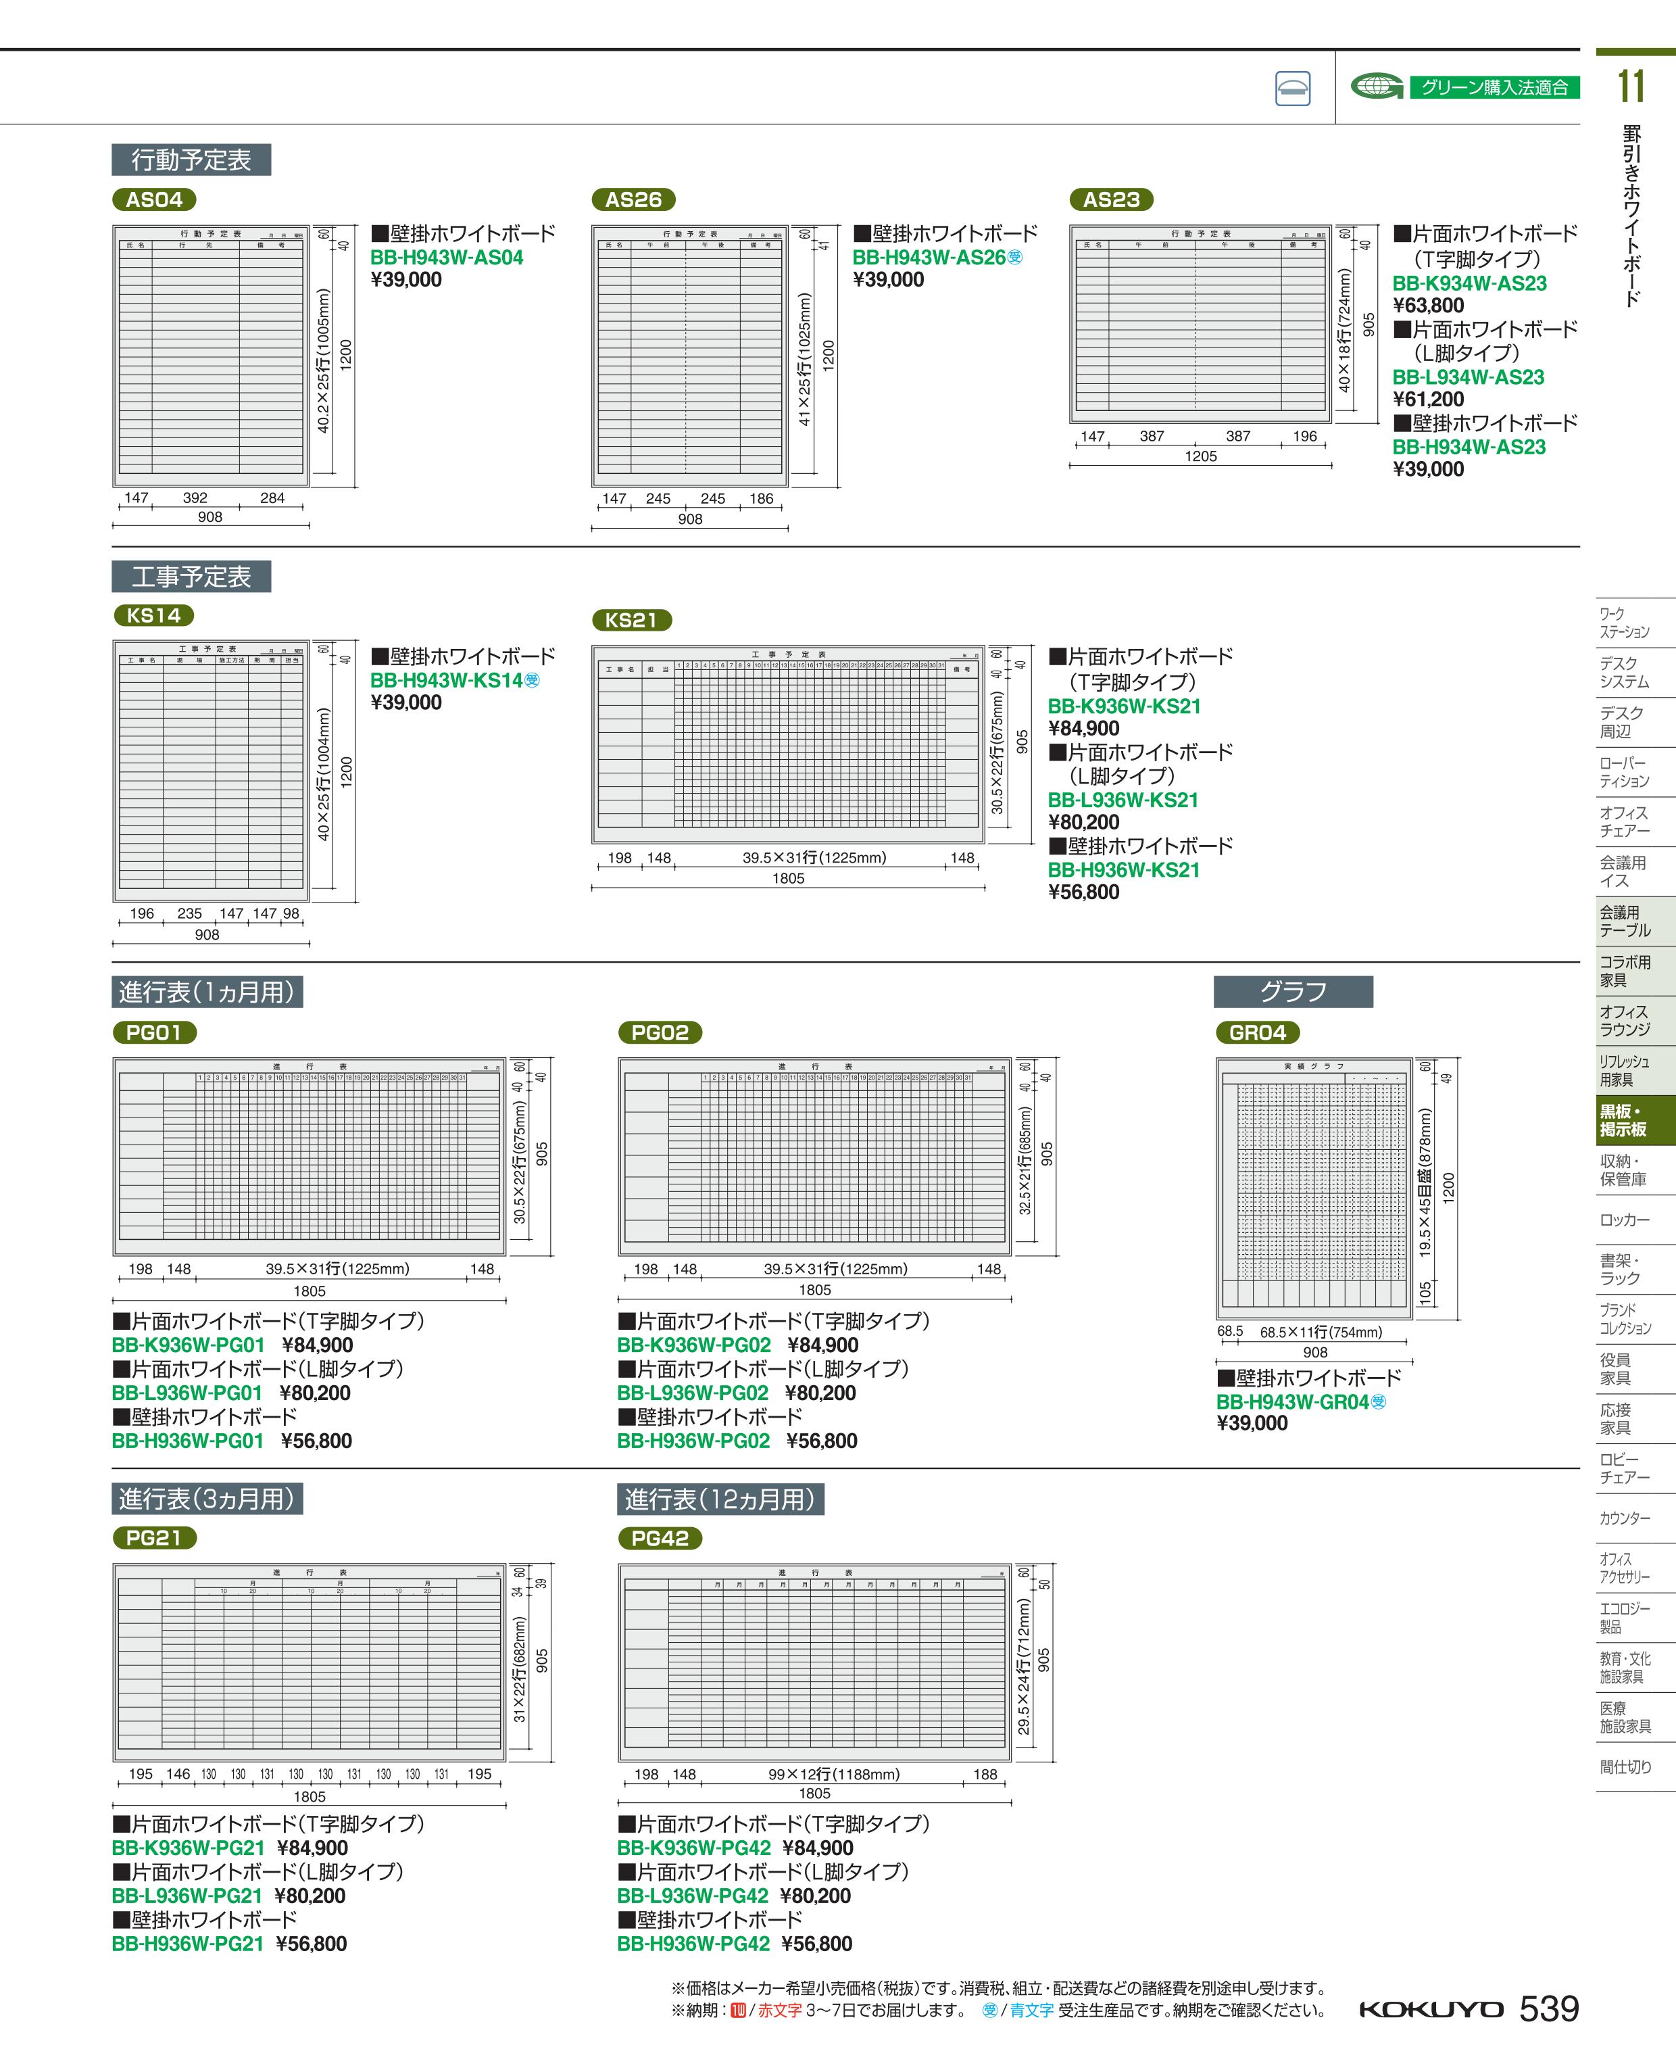Screen dimensions: 1676x2068
Task: Click product code BB-L934W-AS23
Action: point(1469,378)
